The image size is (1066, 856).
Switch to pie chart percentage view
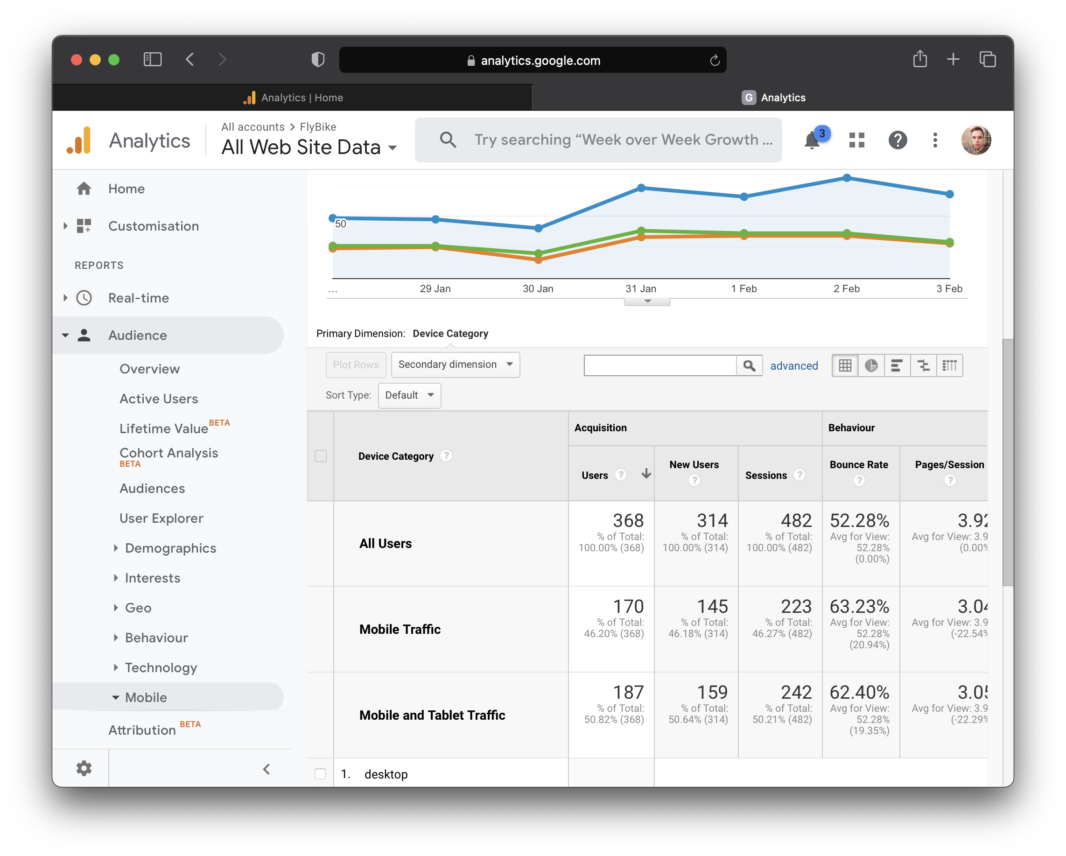click(871, 365)
